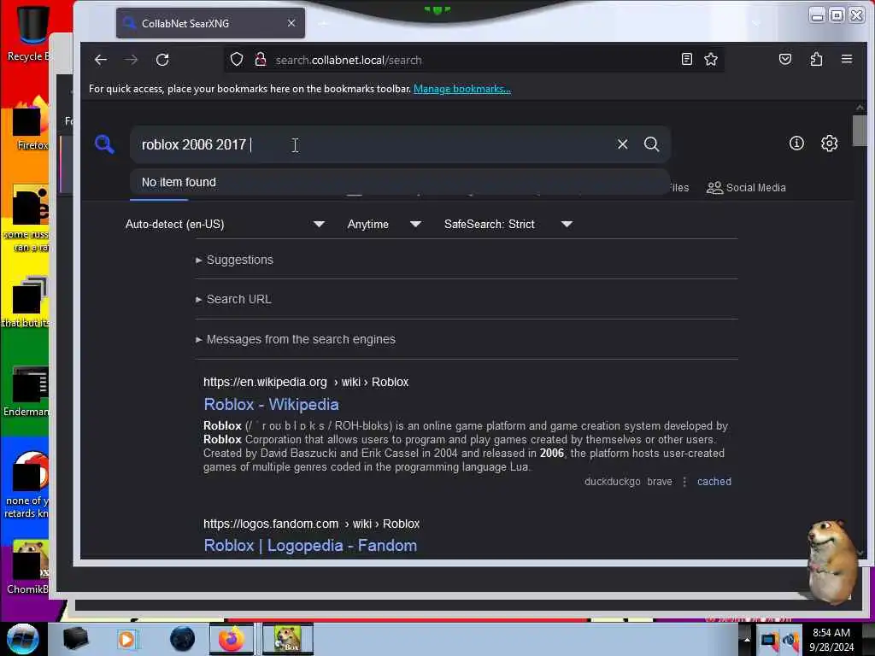Screen dimensions: 875x656
Task: Click the browser address bar URL
Action: coord(349,60)
